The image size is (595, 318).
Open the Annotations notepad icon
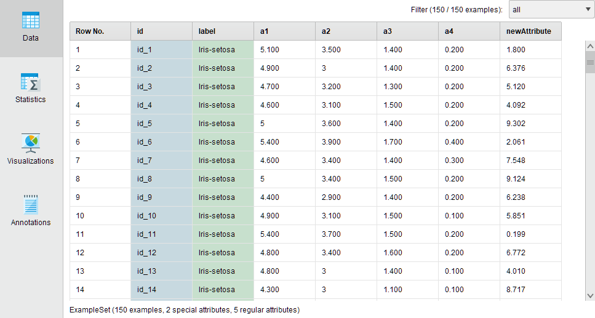coord(31,204)
